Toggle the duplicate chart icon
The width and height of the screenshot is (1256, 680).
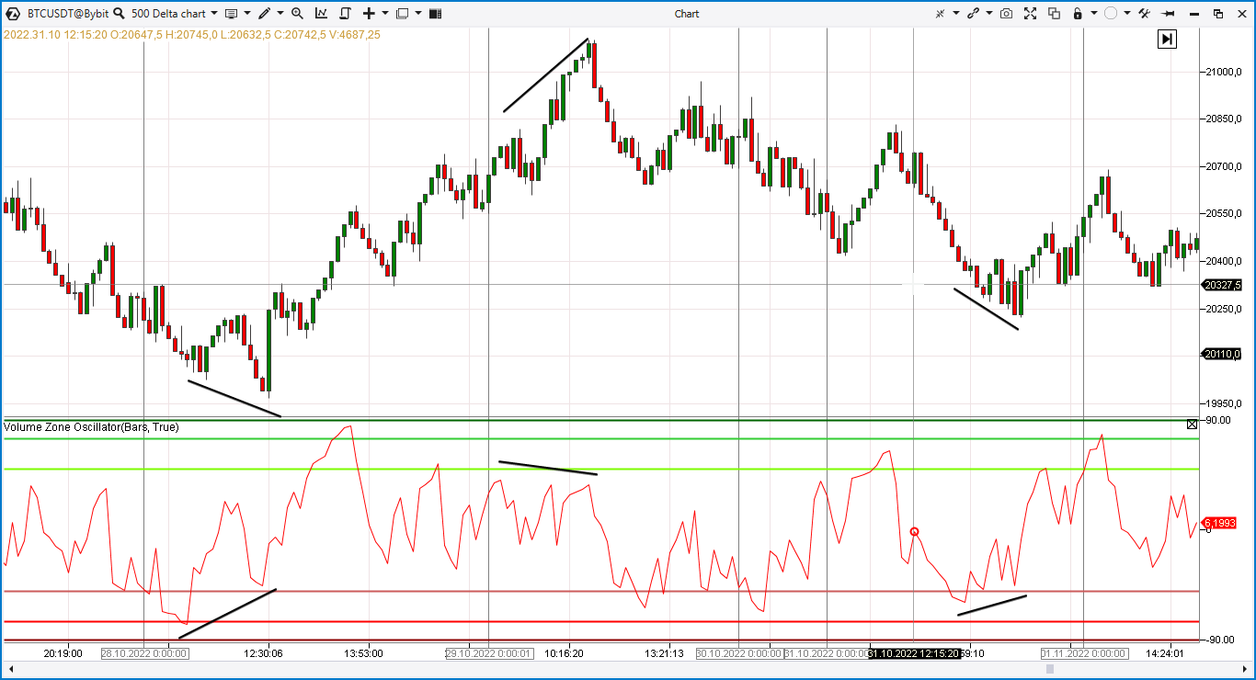pos(1056,13)
